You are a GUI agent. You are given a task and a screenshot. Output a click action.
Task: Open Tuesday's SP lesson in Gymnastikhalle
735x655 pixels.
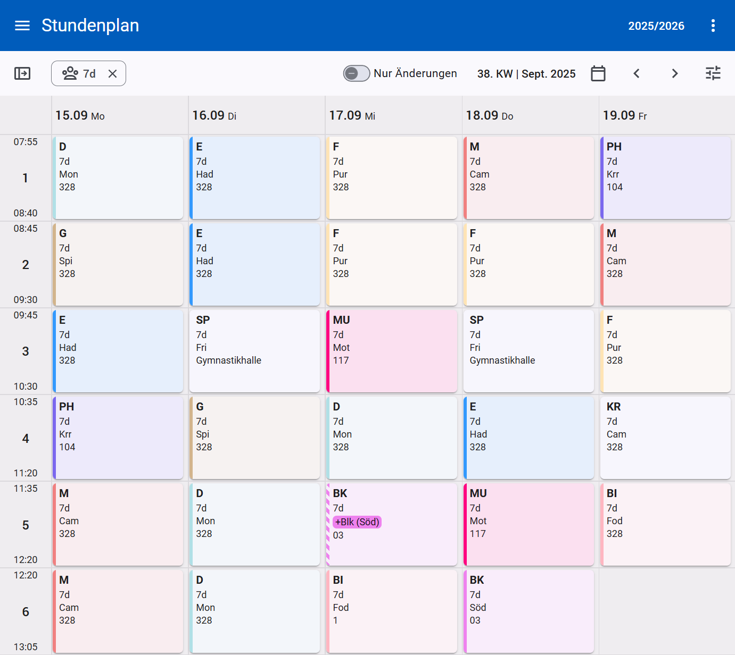coord(255,351)
